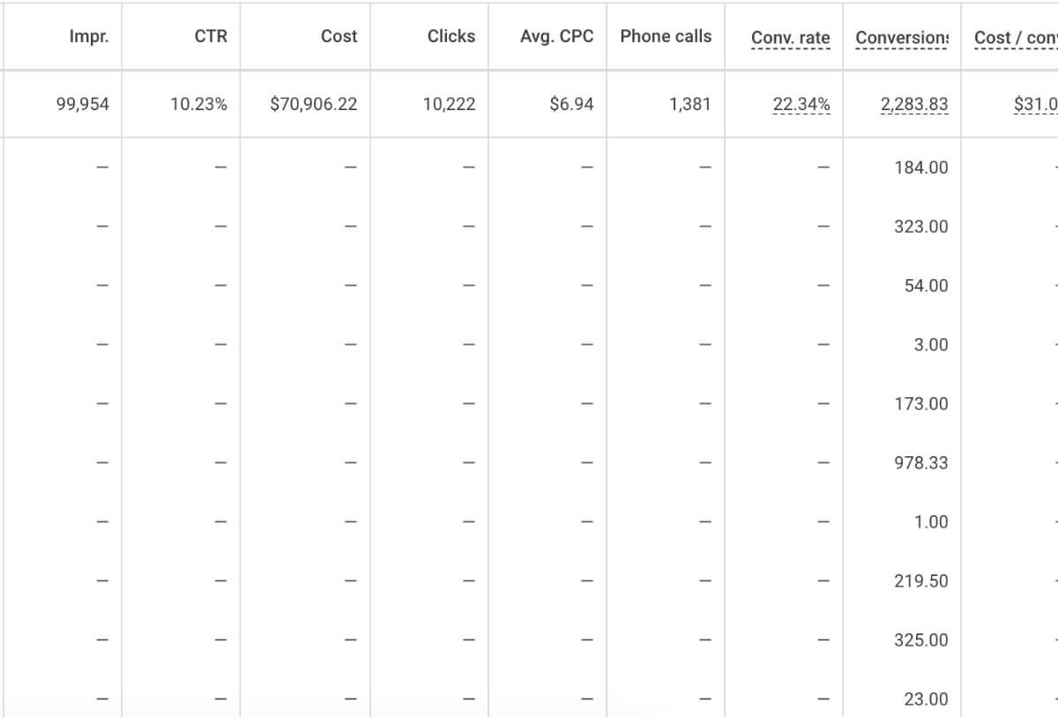Sort the table by the Impr. column
The image size is (1058, 717).
tap(89, 37)
